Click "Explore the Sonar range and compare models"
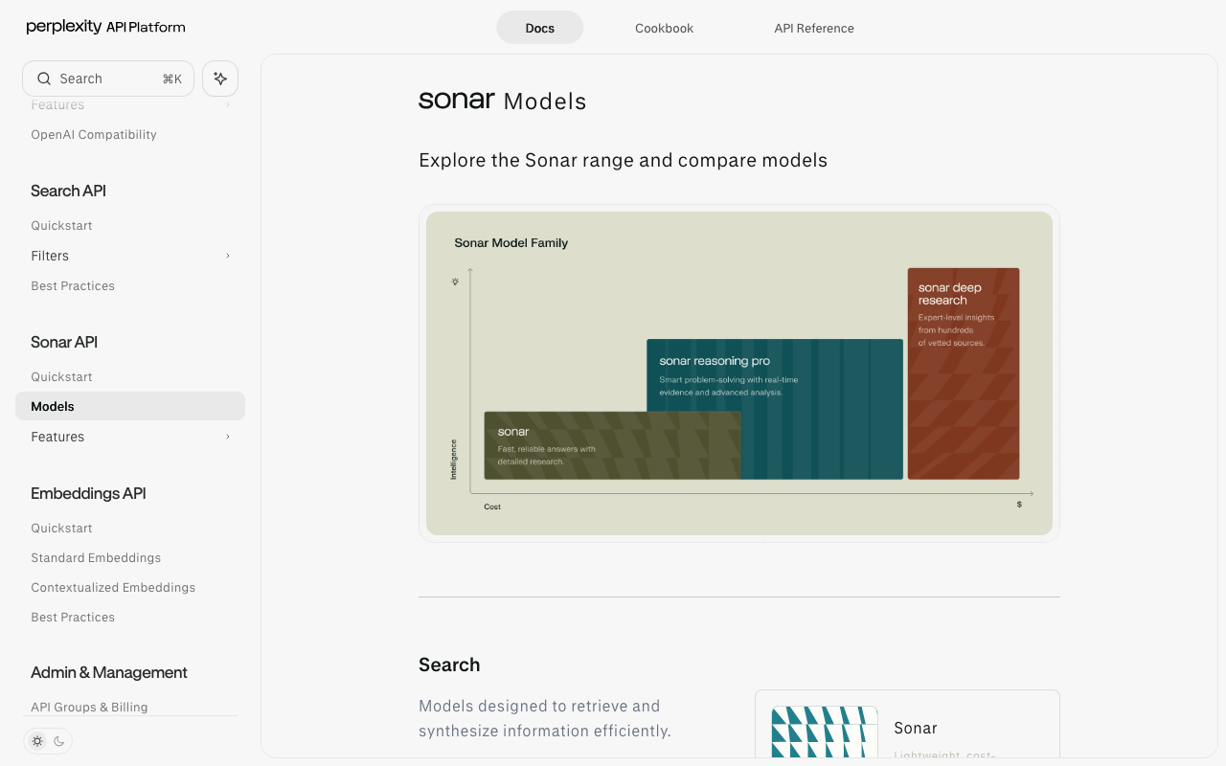The height and width of the screenshot is (766, 1226). (623, 160)
